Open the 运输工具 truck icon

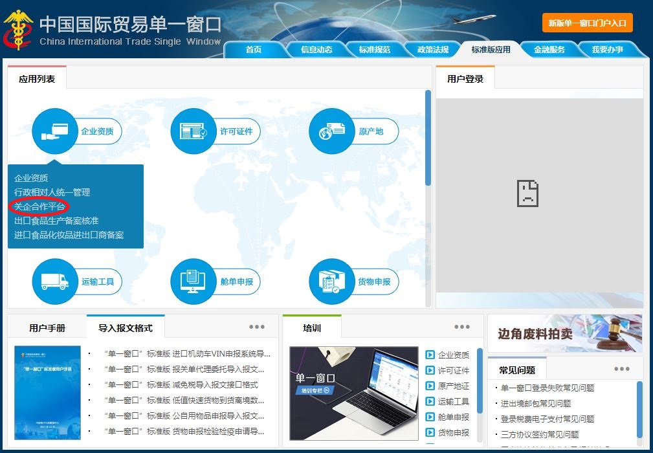pos(54,282)
